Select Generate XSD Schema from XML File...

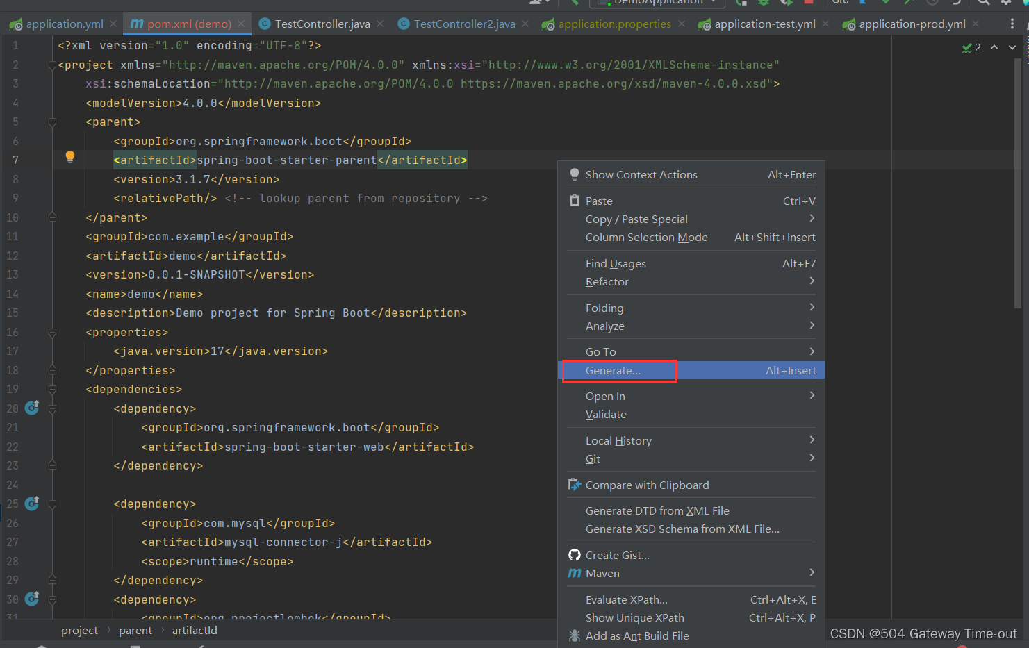pyautogui.click(x=691, y=529)
